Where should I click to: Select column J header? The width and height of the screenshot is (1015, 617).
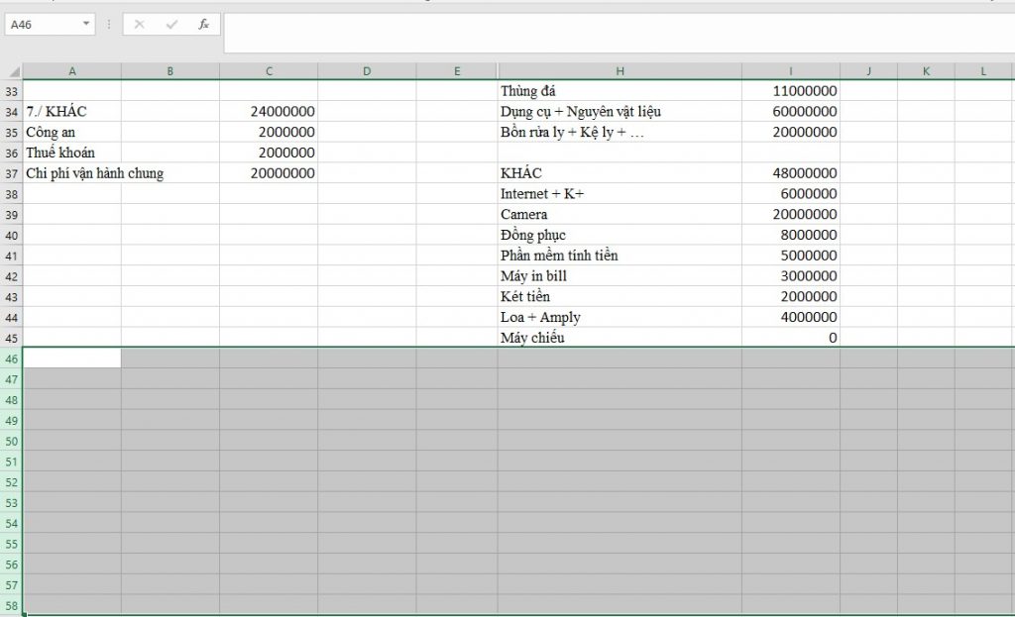click(x=868, y=71)
